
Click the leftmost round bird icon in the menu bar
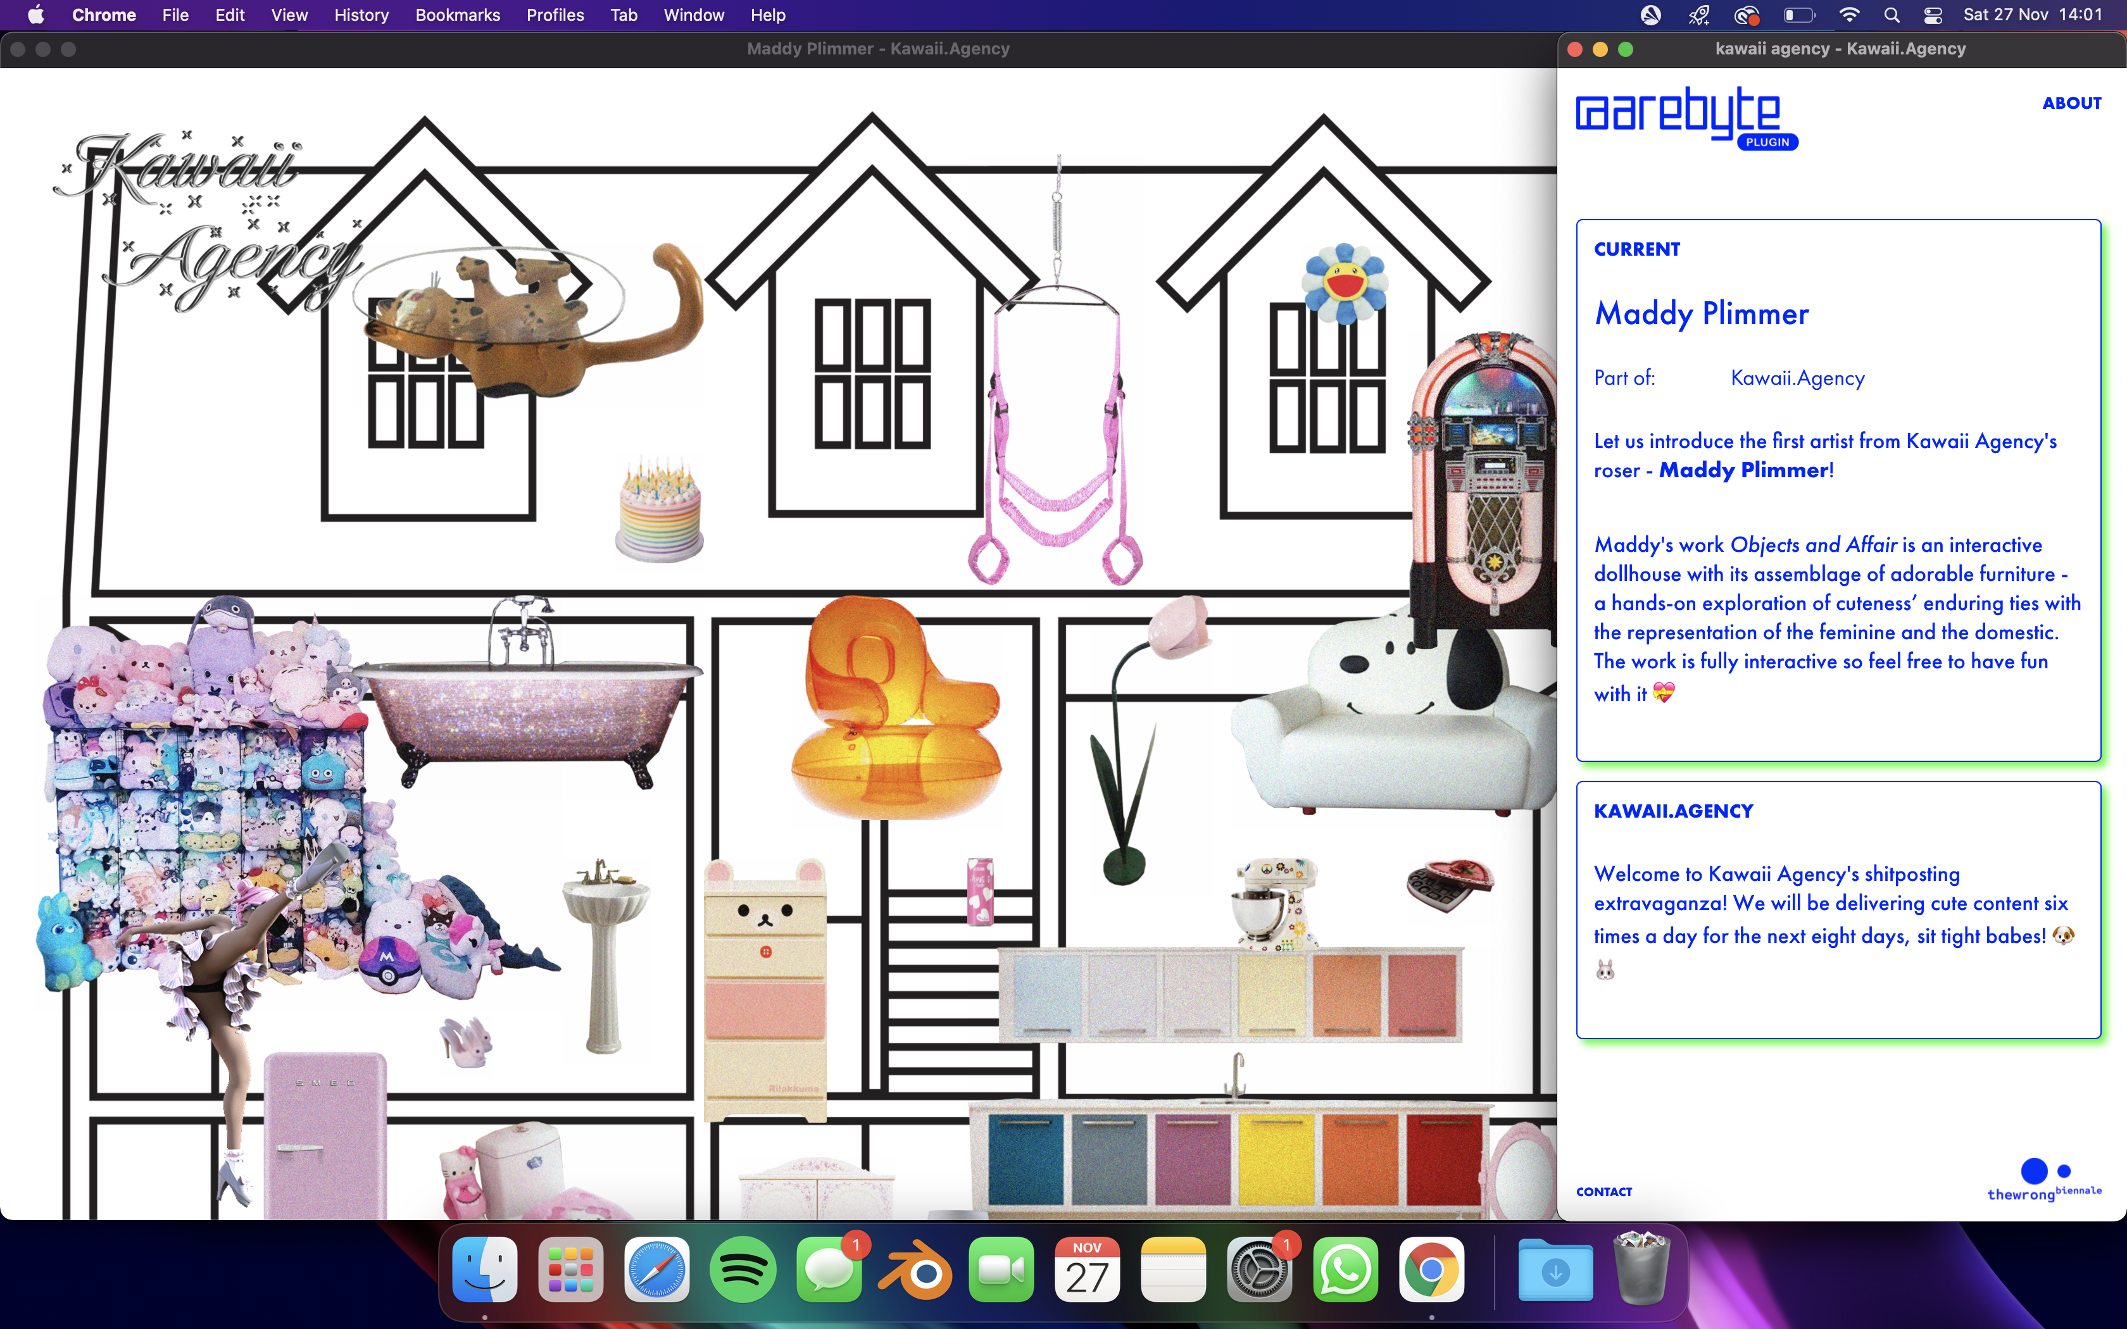coord(1650,15)
